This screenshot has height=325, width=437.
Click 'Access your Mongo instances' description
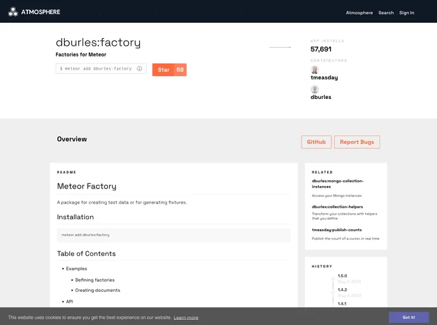[x=337, y=196]
